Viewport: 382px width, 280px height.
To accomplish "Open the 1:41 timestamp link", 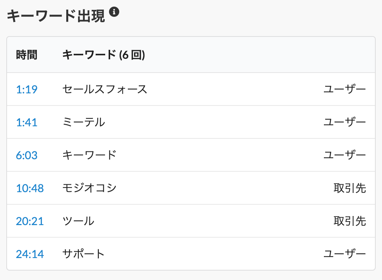I will pyautogui.click(x=27, y=122).
